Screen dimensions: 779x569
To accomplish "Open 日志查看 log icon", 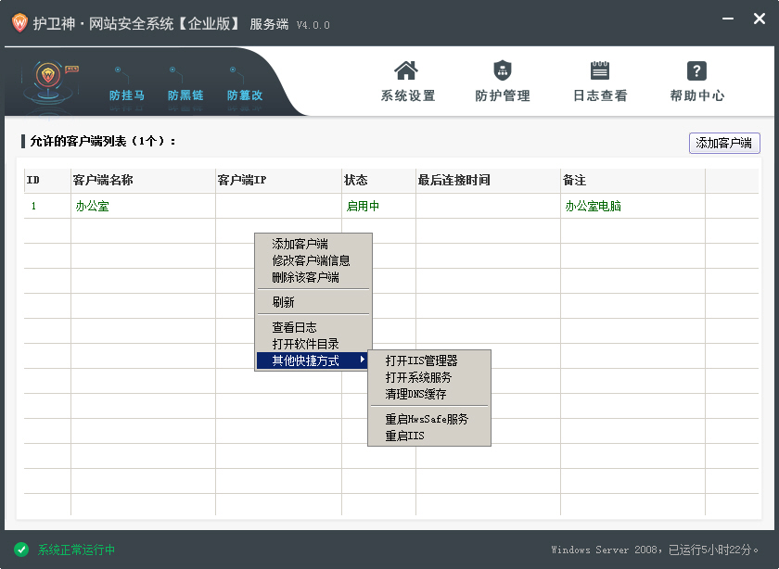I will point(600,70).
